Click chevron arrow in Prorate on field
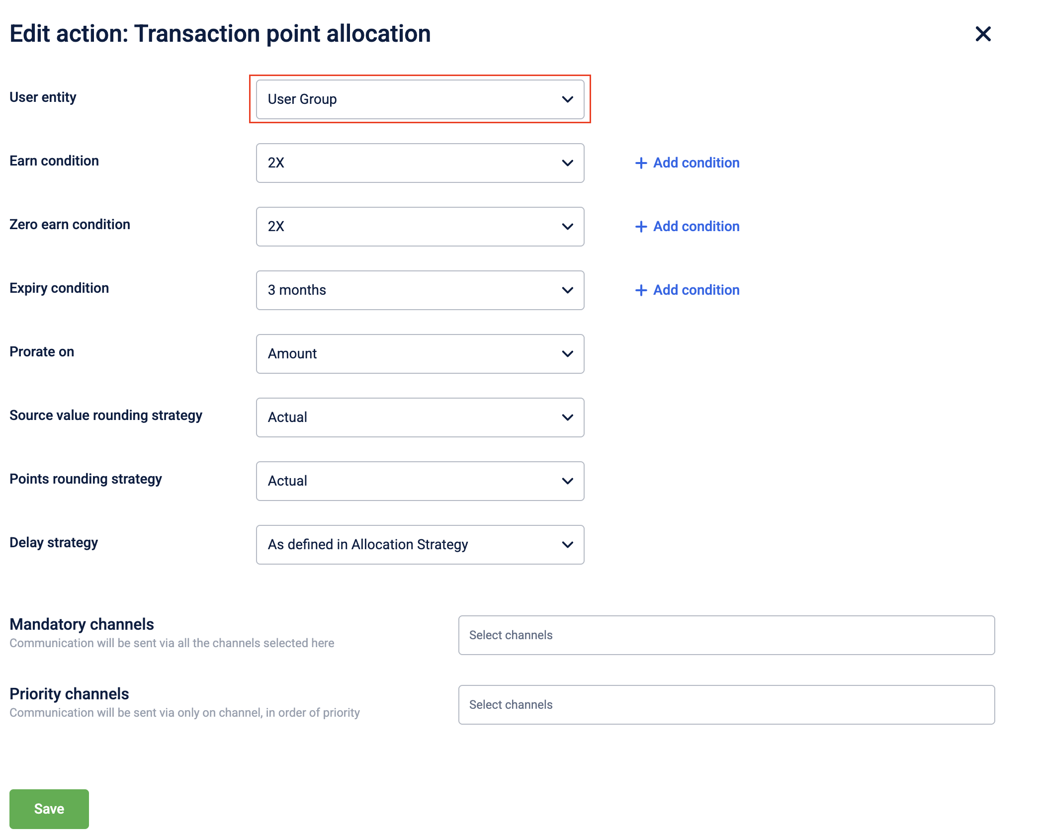 [567, 354]
